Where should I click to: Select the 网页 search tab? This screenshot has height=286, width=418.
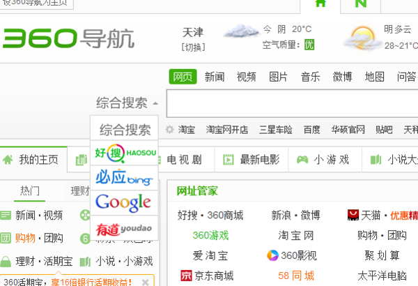coord(183,77)
